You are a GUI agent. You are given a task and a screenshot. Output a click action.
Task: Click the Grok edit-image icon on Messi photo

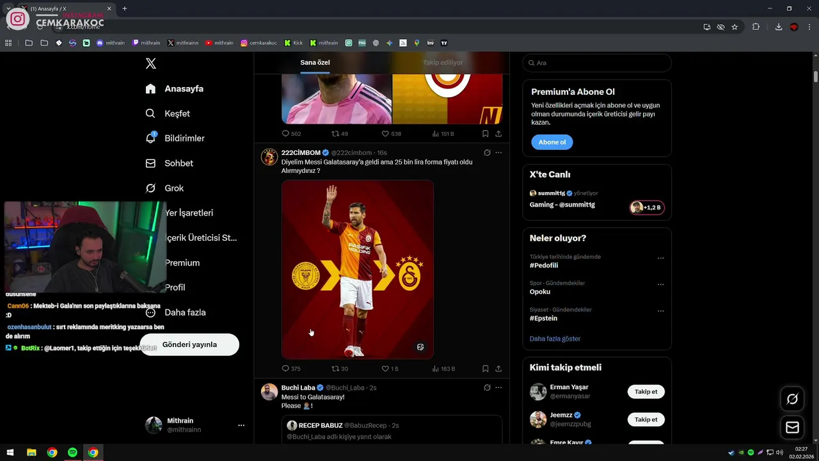click(x=420, y=347)
